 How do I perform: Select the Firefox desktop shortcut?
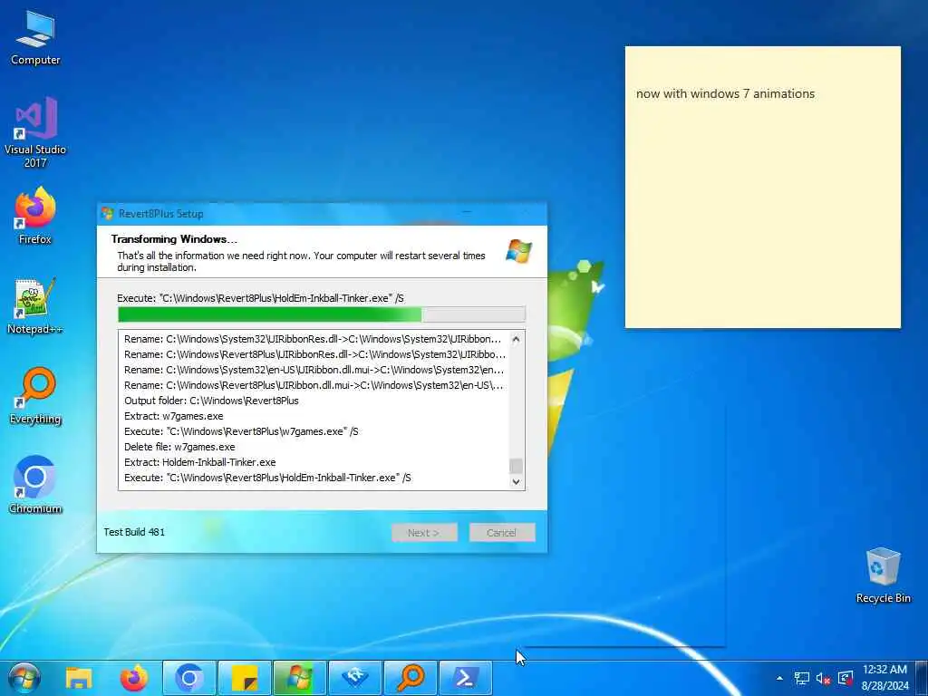[x=35, y=216]
